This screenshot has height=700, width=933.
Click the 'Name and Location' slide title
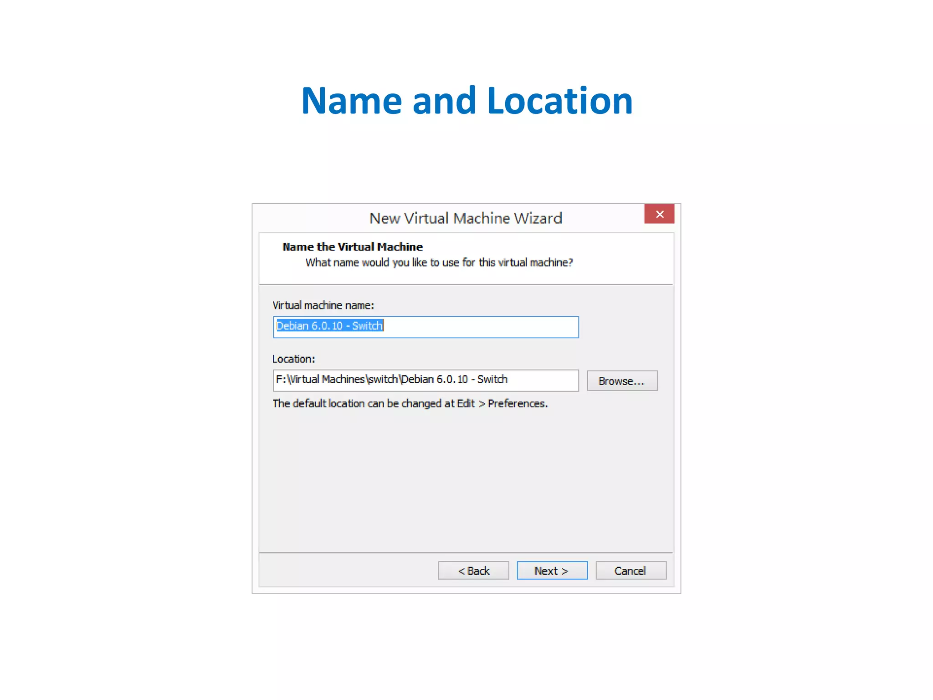pos(466,101)
